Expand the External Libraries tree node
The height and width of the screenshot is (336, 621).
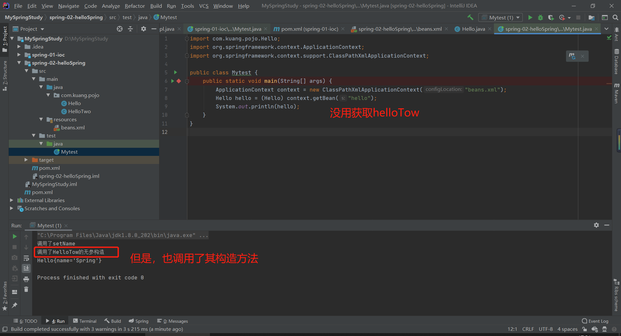[12, 200]
